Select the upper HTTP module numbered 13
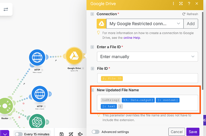 [x=37, y=58]
